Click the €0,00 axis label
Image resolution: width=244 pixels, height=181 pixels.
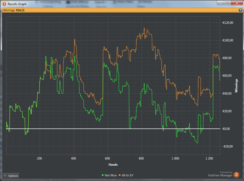point(226,129)
